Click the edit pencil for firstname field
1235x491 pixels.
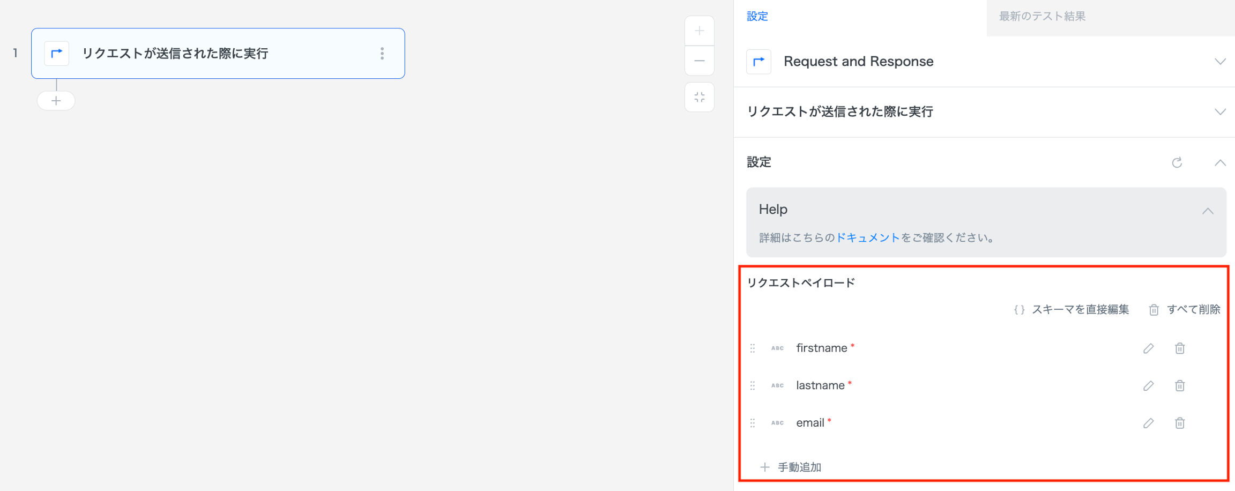(1148, 348)
